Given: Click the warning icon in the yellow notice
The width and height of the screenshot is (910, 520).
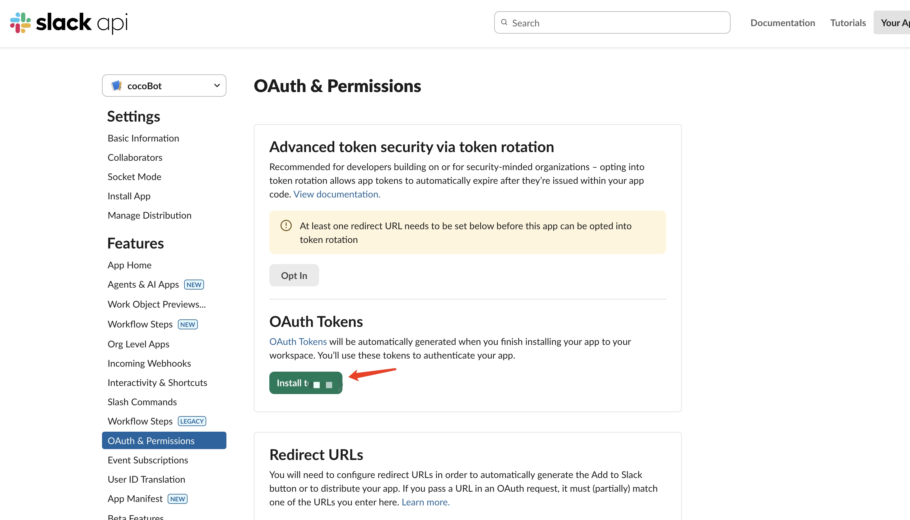Looking at the screenshot, I should coord(286,225).
